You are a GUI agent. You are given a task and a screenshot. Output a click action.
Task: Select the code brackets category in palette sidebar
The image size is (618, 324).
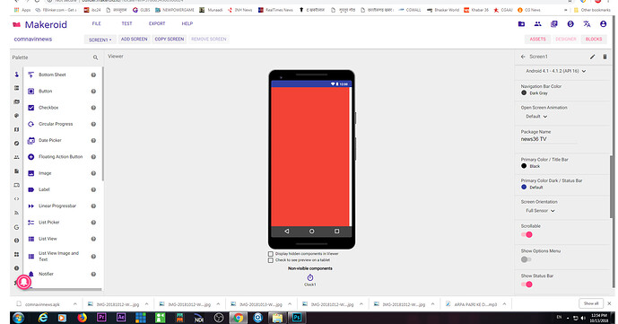point(16,199)
